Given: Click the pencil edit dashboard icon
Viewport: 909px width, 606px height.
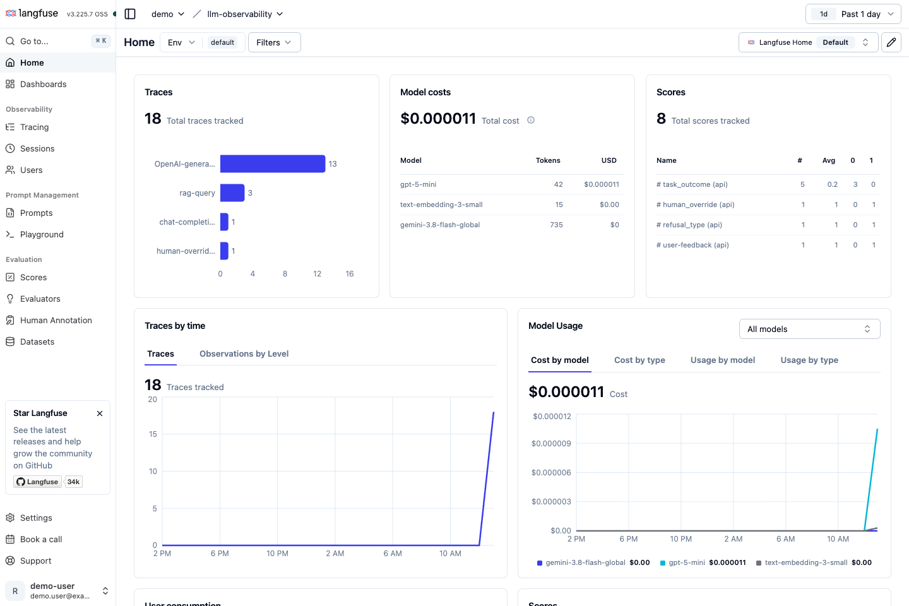Looking at the screenshot, I should (x=891, y=42).
